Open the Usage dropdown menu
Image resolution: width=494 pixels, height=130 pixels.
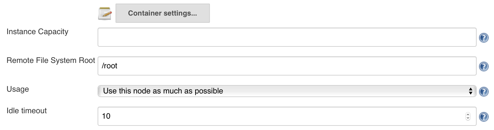(287, 91)
